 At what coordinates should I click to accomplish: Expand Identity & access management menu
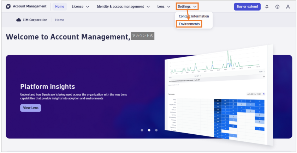coord(123,7)
